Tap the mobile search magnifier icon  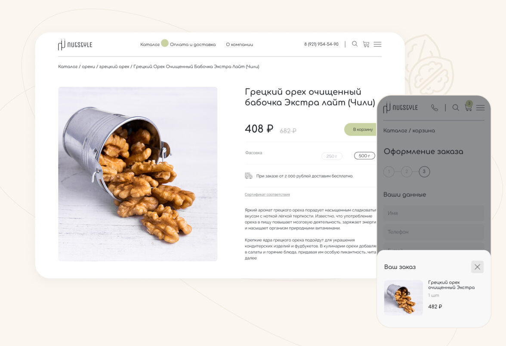point(456,108)
